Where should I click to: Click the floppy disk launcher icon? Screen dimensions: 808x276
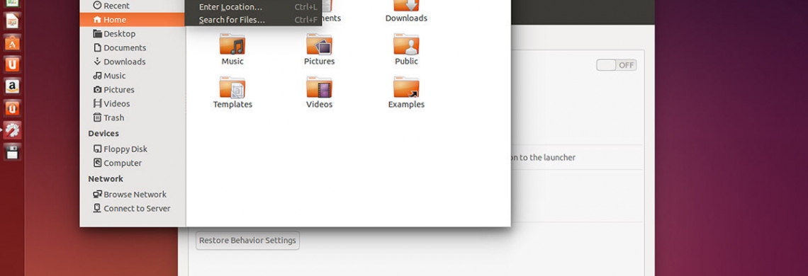tap(12, 152)
